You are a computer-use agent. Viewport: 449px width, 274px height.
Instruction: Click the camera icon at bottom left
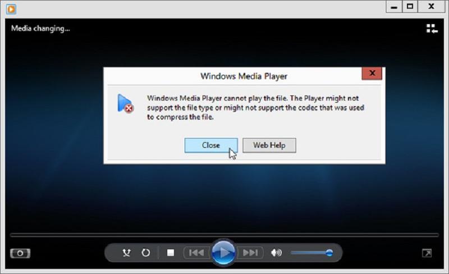click(x=20, y=253)
